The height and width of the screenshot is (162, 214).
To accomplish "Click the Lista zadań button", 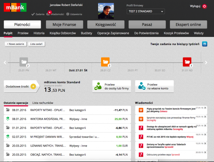I will coord(37,44).
